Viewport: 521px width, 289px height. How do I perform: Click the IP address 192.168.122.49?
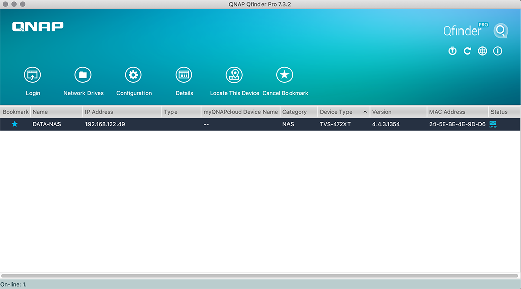[x=105, y=124]
